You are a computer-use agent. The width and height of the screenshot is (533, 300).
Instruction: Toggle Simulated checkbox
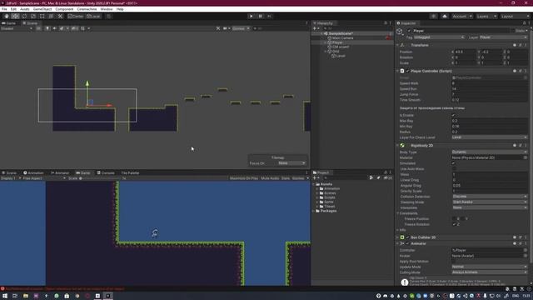click(453, 163)
